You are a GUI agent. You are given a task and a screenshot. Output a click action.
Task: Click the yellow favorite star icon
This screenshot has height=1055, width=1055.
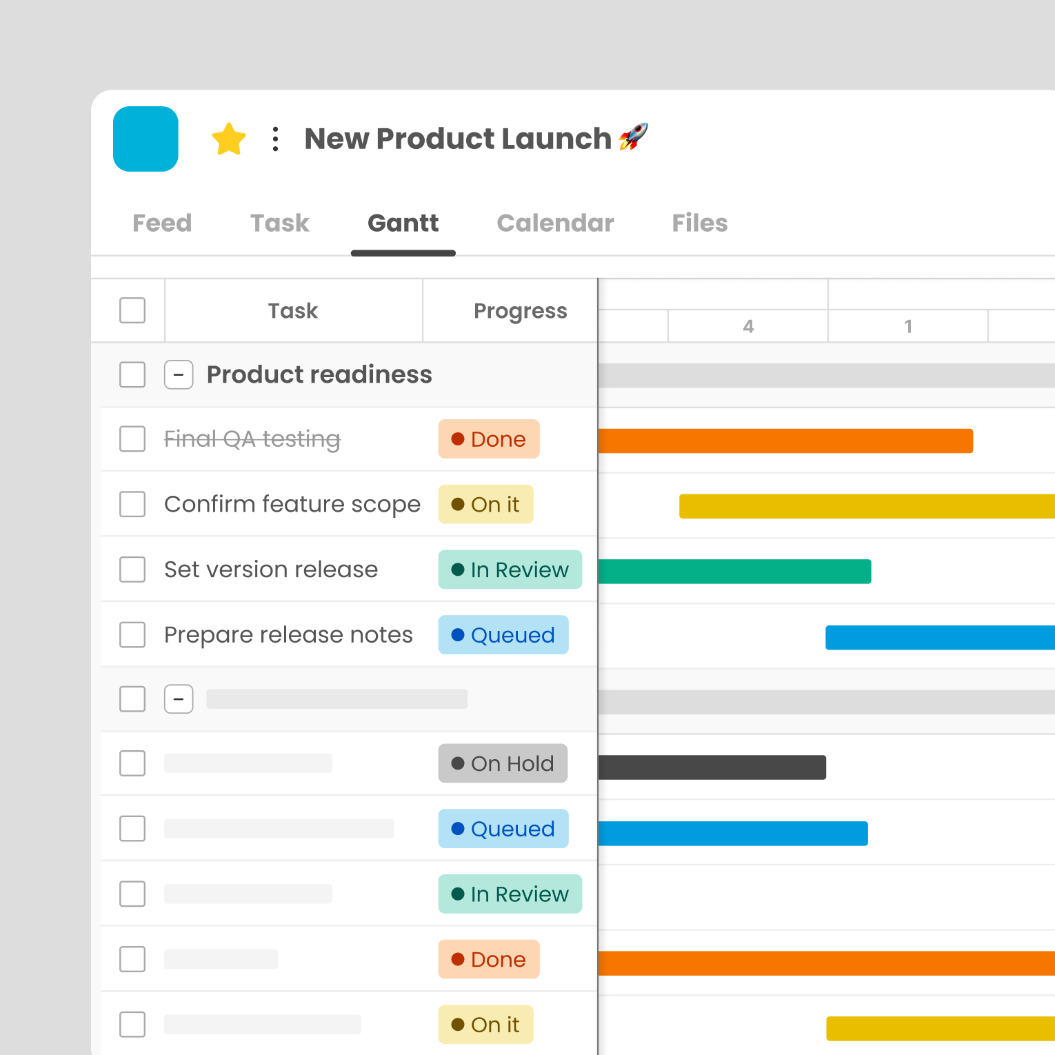coord(228,139)
